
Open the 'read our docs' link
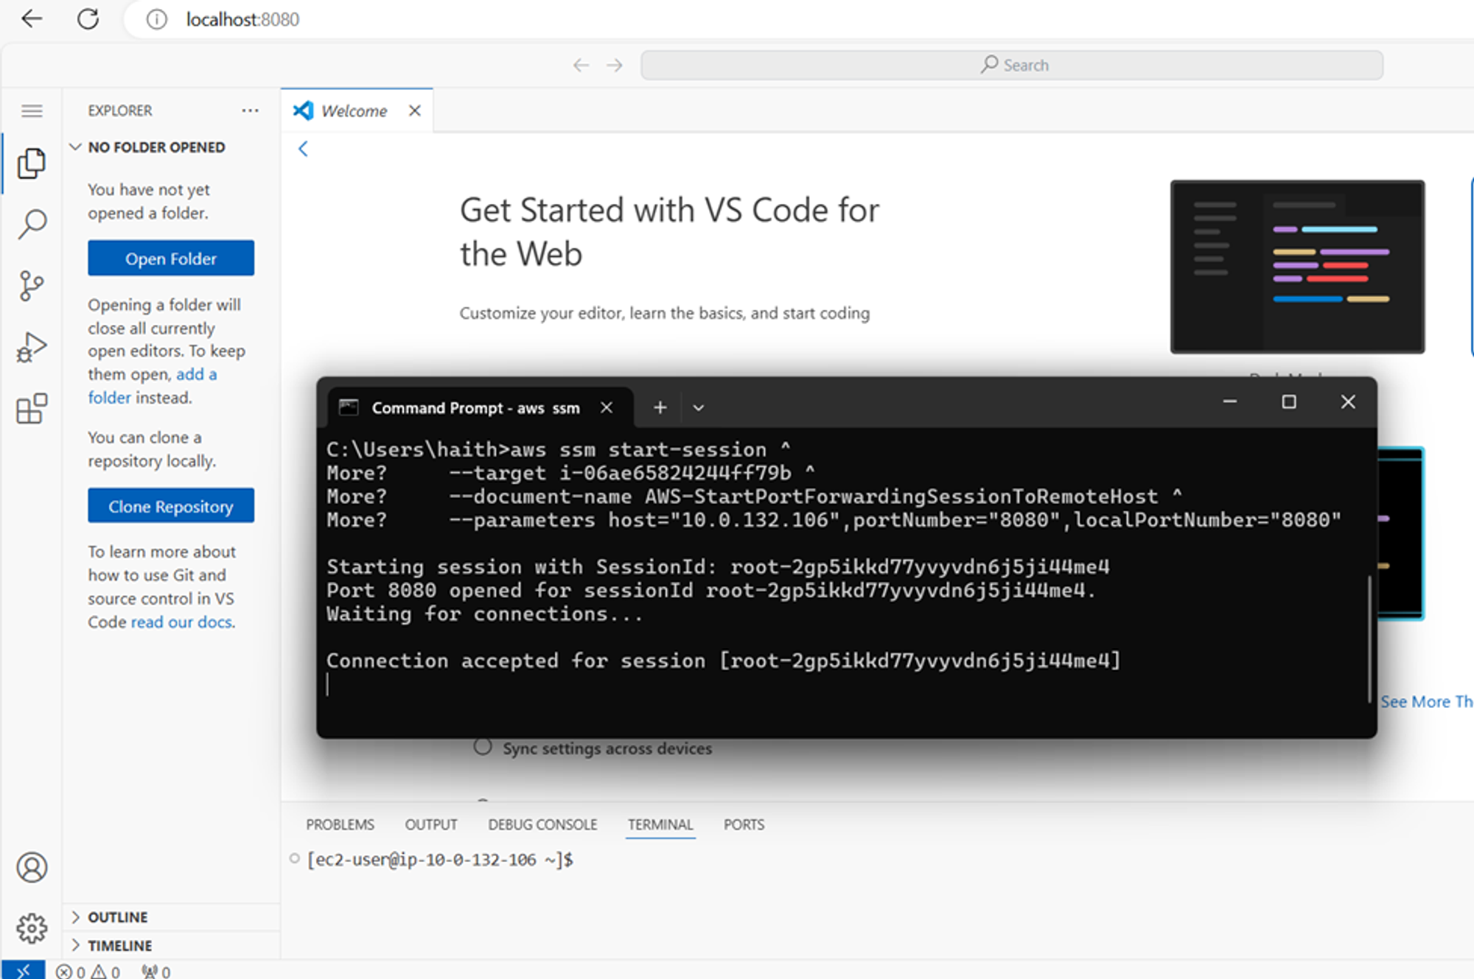[181, 622]
